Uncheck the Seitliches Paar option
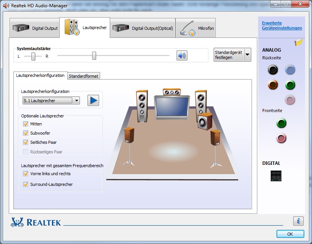312x244 pixels. (x=26, y=142)
